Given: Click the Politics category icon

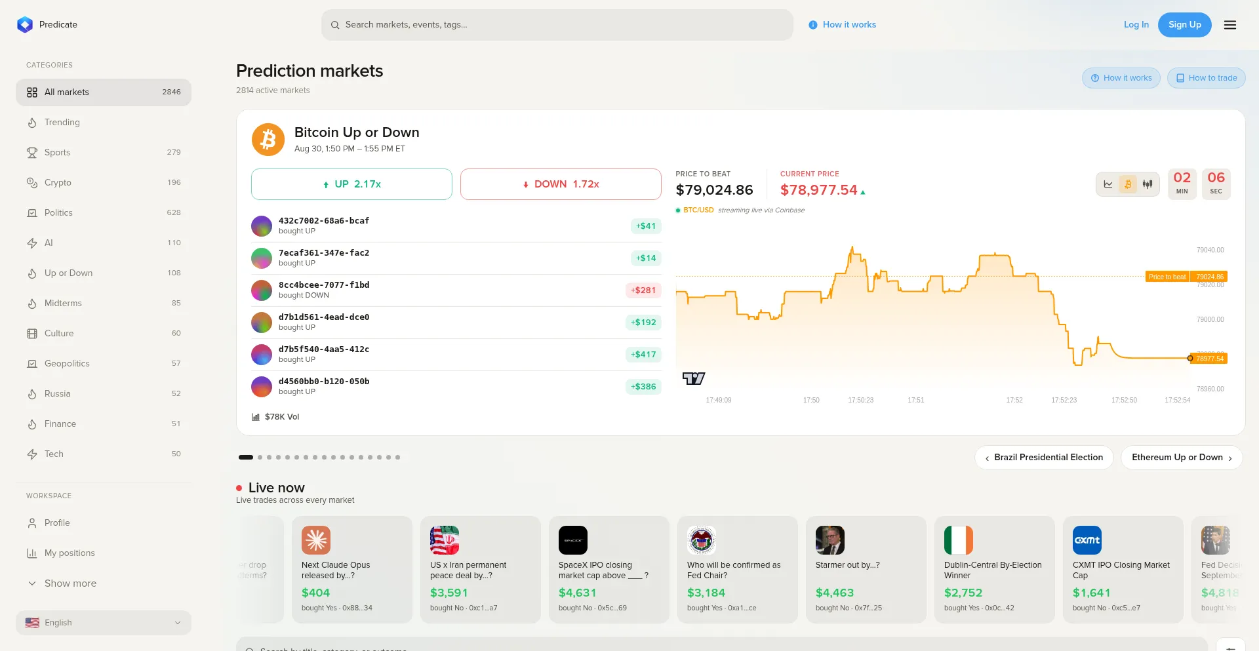Looking at the screenshot, I should 32,213.
